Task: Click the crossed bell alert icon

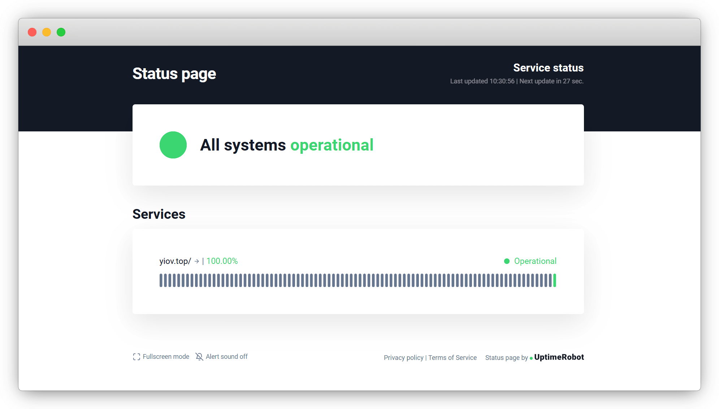Action: [199, 357]
